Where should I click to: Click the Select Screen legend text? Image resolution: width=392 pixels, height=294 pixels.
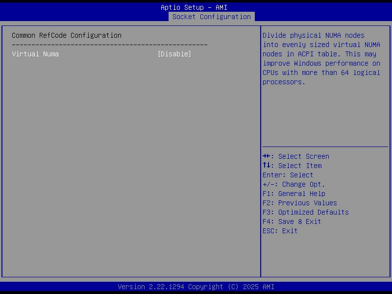coord(303,156)
